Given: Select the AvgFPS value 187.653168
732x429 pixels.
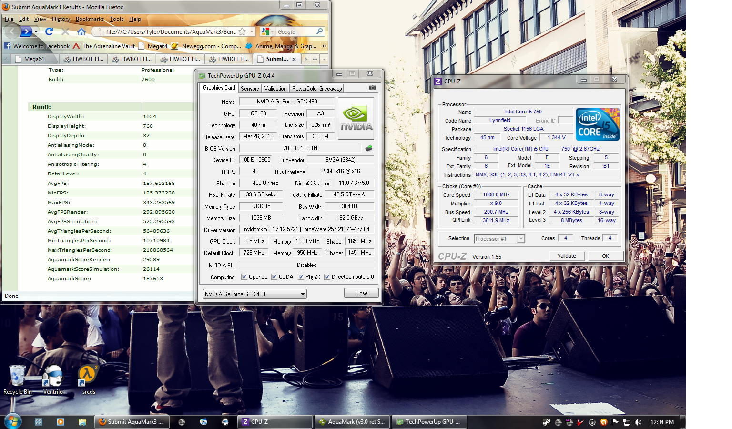Looking at the screenshot, I should 159,184.
